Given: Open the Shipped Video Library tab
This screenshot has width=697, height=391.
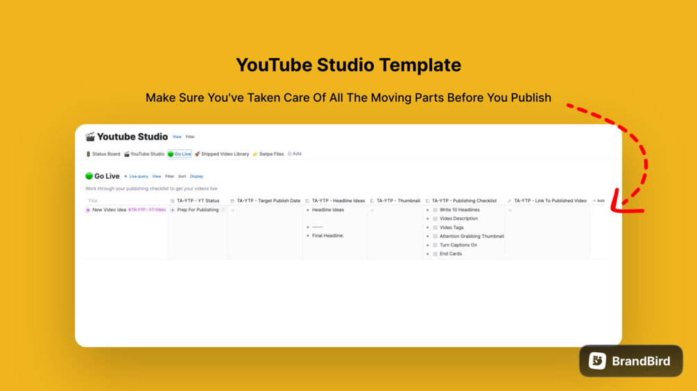Looking at the screenshot, I should point(222,154).
